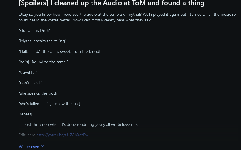Click the sentence about posting the video
241x150 pixels.
tap(78, 124)
